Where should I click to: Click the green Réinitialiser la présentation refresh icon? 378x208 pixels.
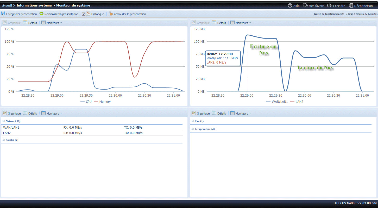pyautogui.click(x=41, y=14)
